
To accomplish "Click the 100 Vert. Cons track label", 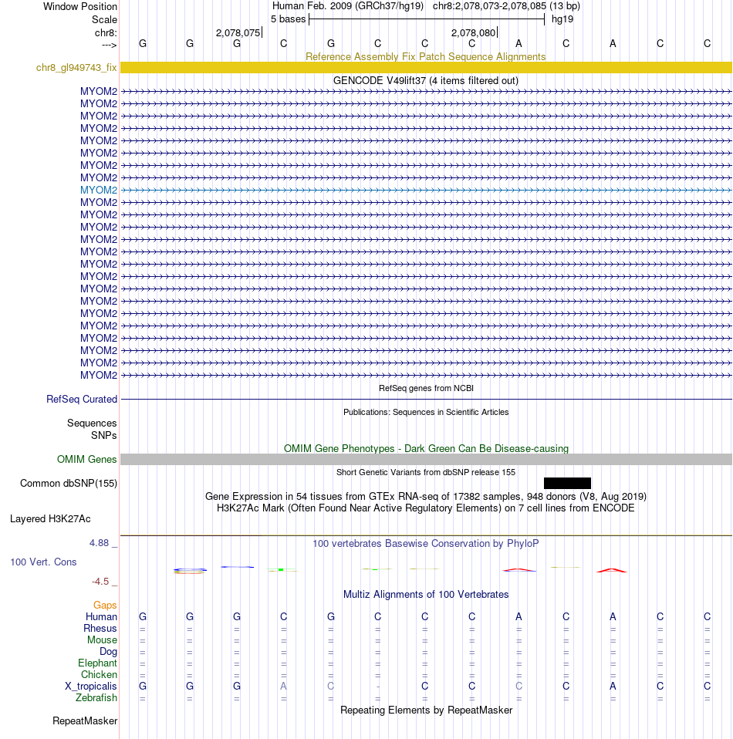I will point(43,562).
